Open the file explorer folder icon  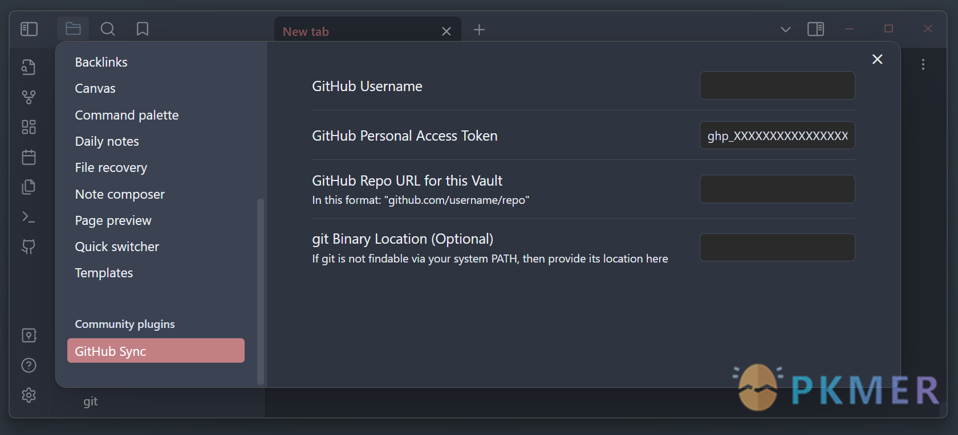(73, 28)
